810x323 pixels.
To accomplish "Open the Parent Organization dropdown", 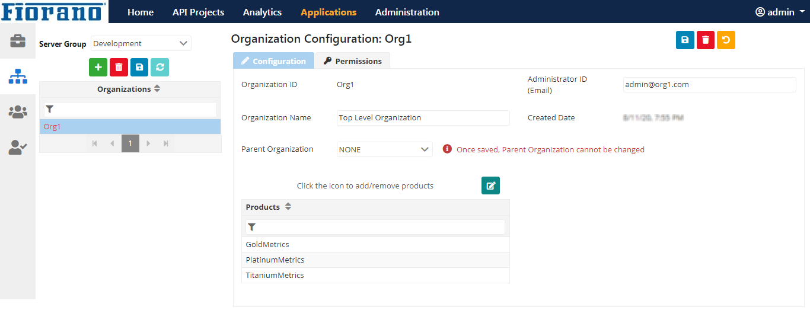I will click(x=384, y=150).
